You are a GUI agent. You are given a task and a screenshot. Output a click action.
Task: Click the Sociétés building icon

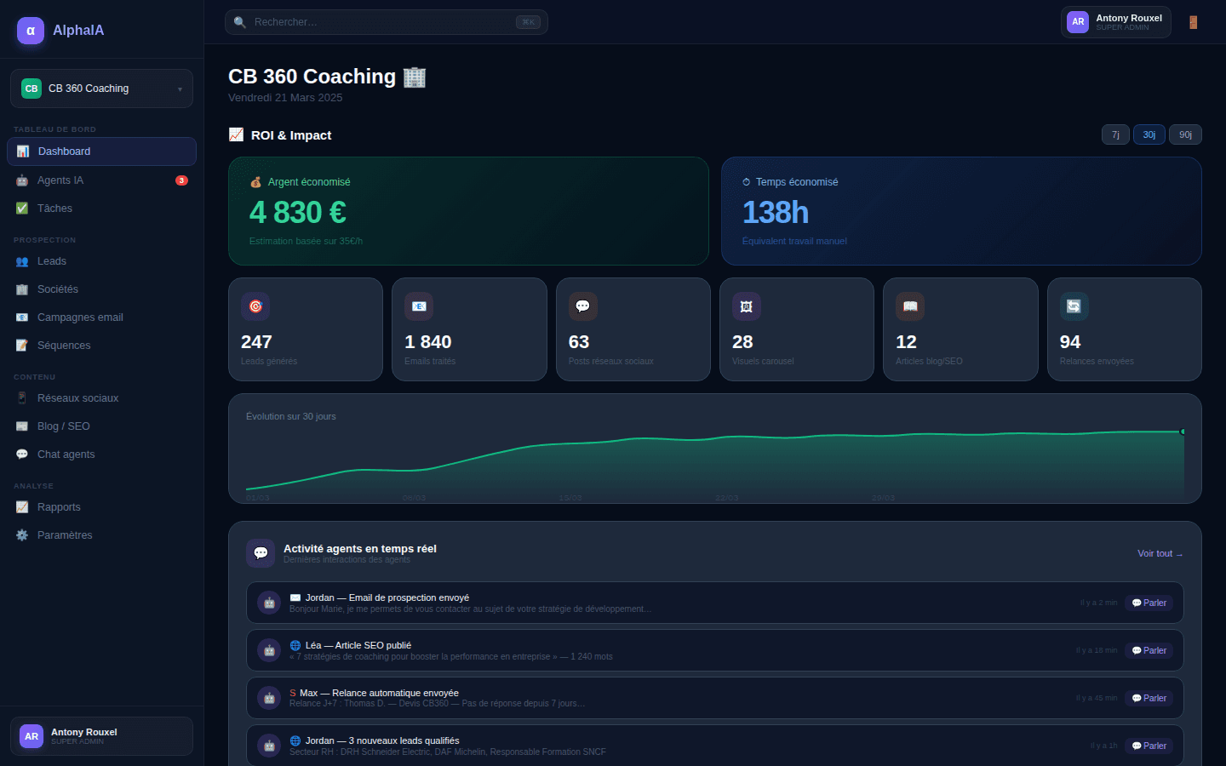(20, 289)
